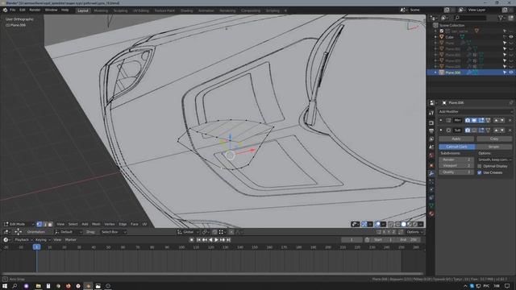
Task: Switch to rendered viewport shading
Action: click(415, 224)
